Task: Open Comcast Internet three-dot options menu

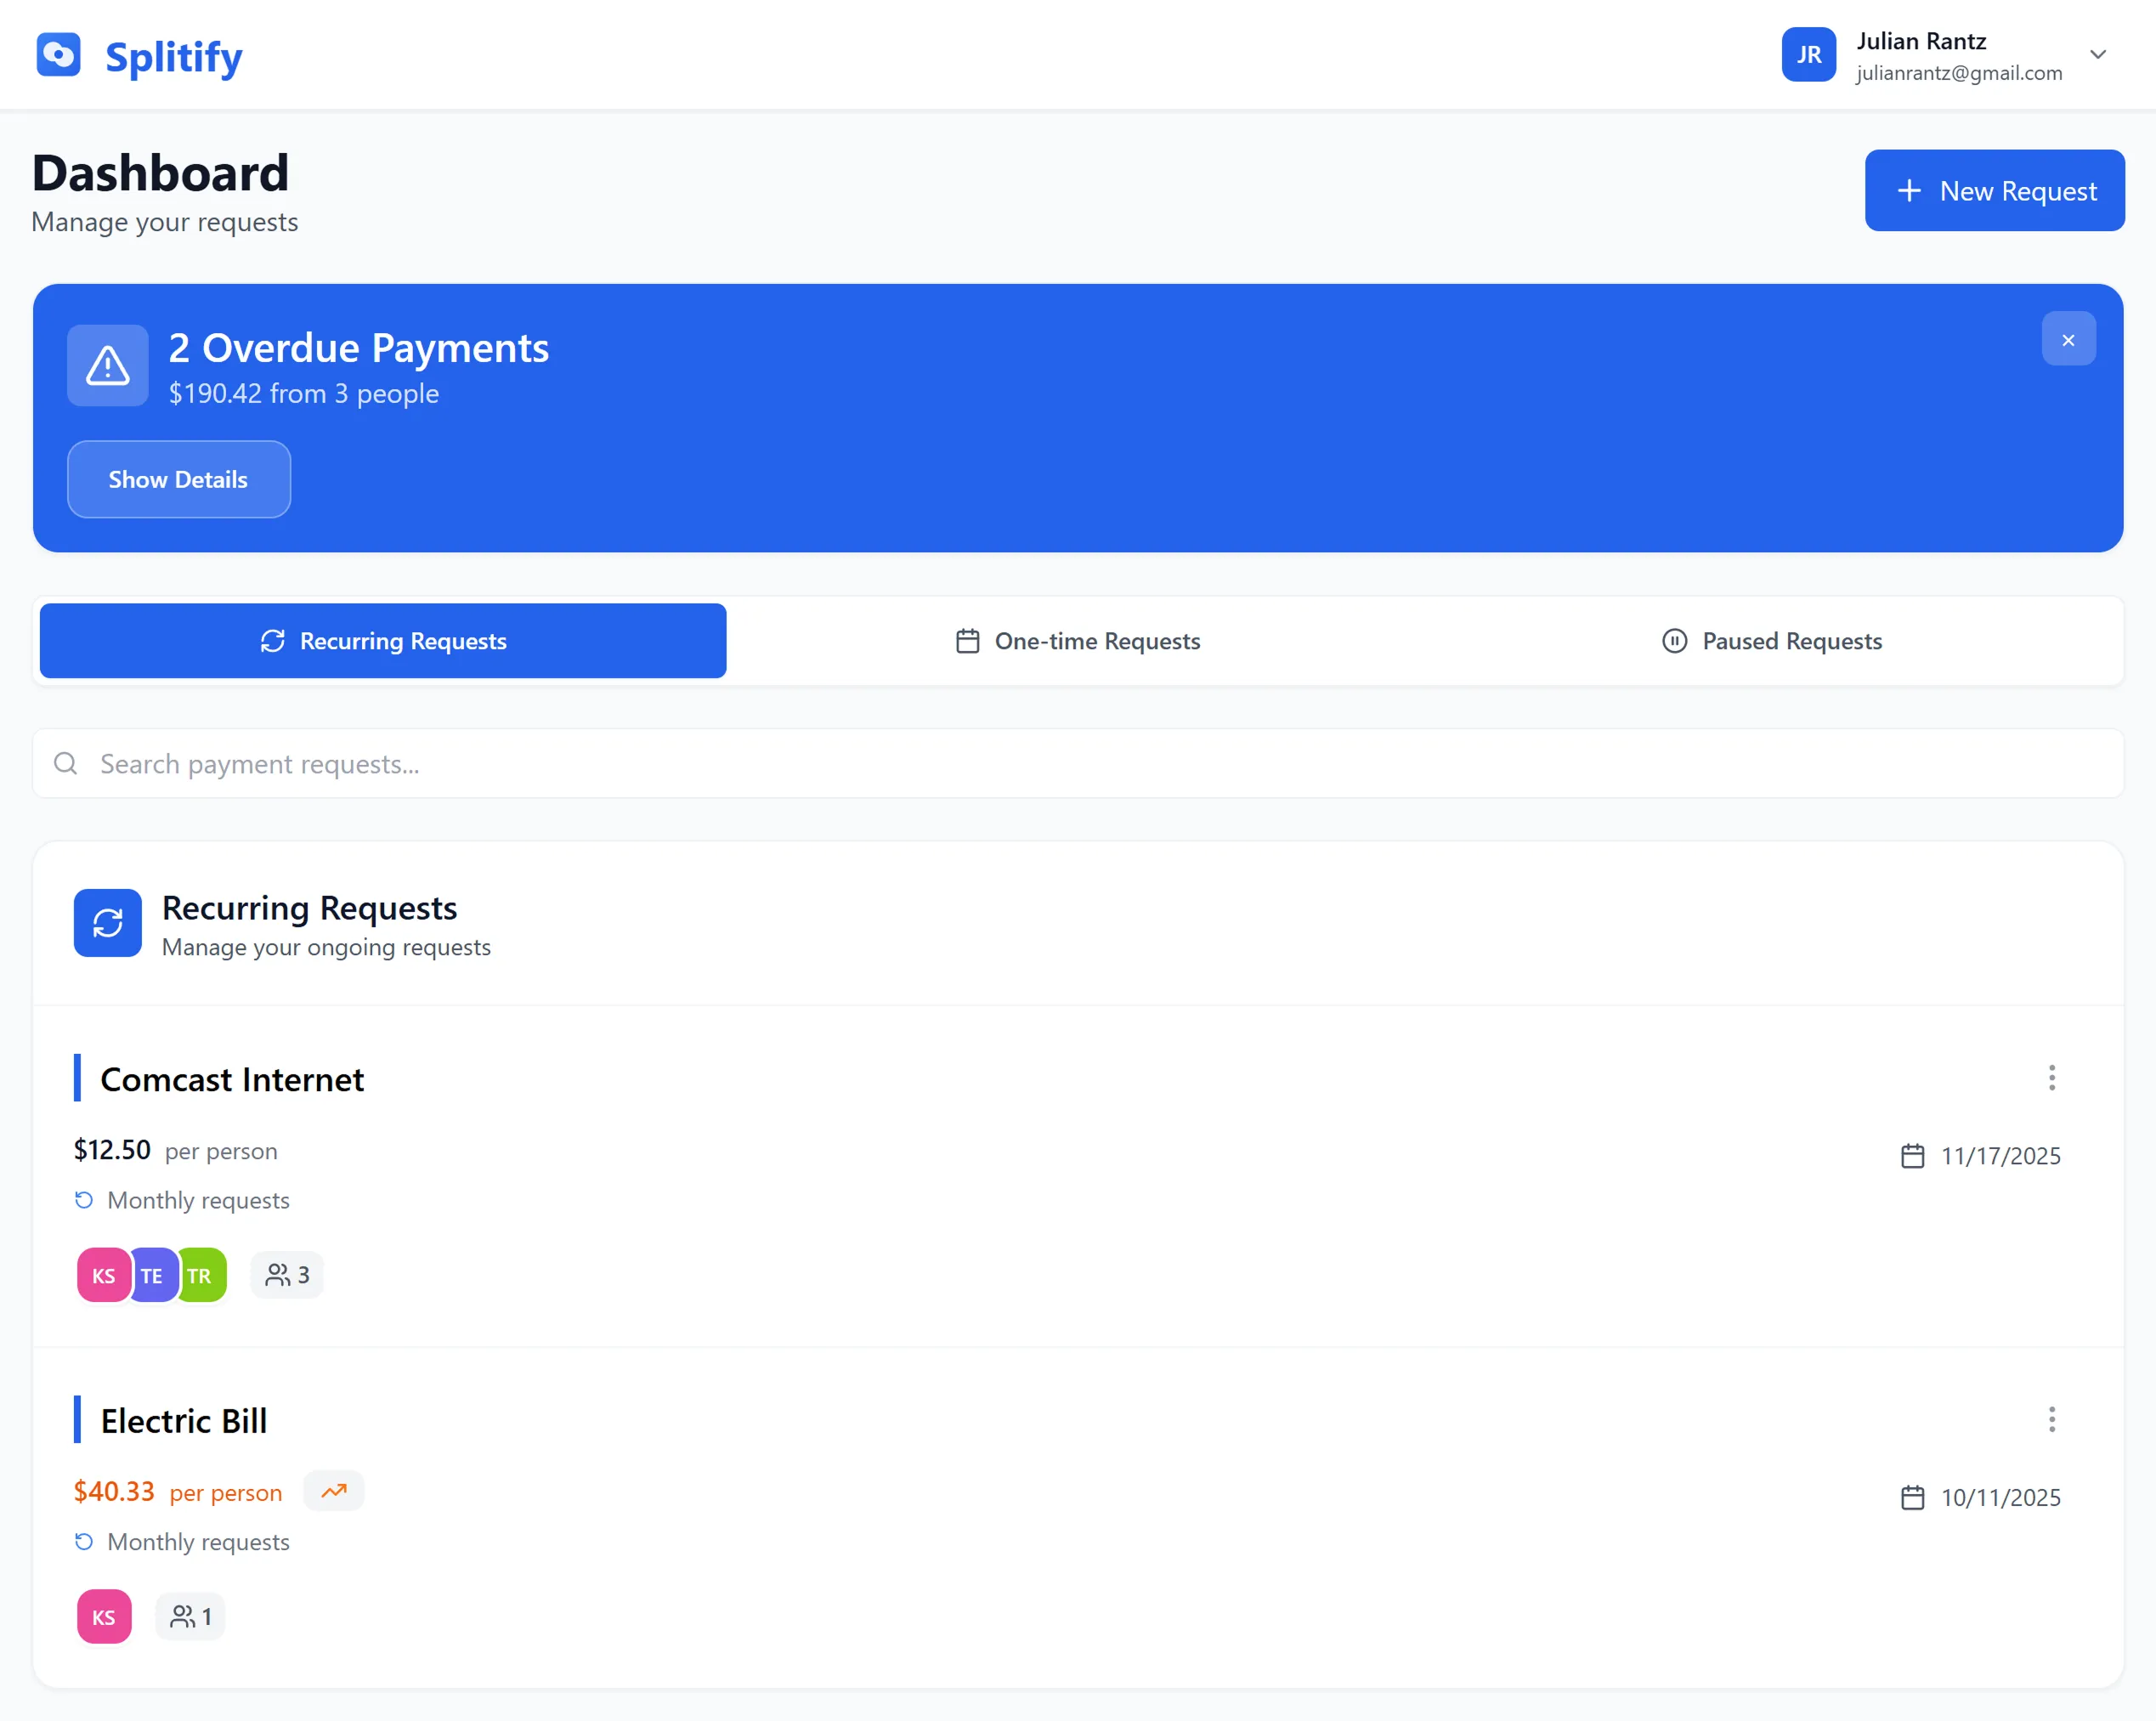Action: (x=2051, y=1078)
